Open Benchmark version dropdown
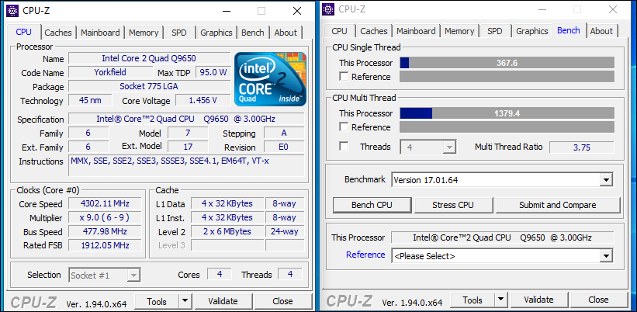 [606, 179]
